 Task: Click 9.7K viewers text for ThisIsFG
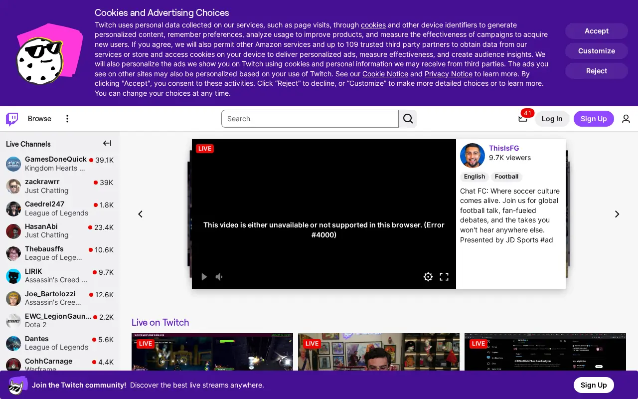(x=510, y=158)
